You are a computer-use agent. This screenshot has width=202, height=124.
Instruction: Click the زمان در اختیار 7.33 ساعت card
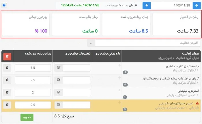177,24
